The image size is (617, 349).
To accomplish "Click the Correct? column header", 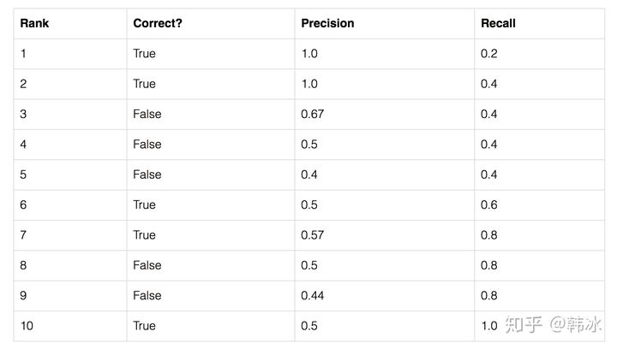I will (x=158, y=23).
